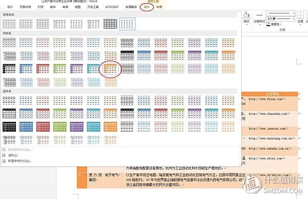Apply the red header-and-first-column grid table style
The image size is (308, 199).
[43, 69]
